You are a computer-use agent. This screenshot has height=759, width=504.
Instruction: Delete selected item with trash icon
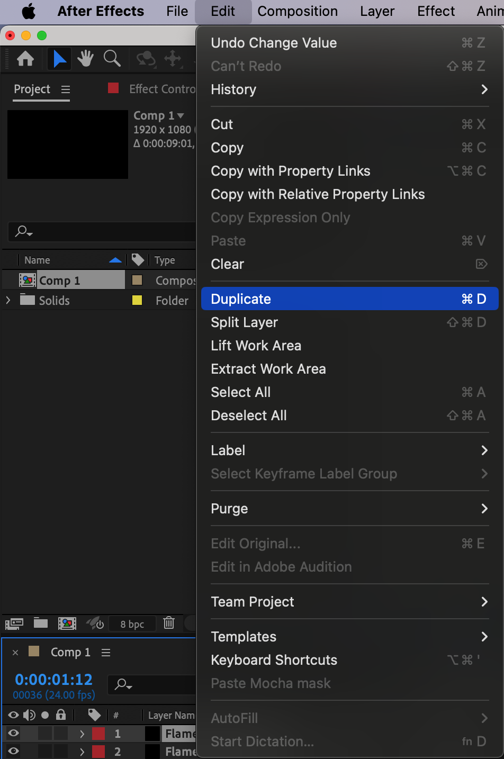click(x=169, y=623)
